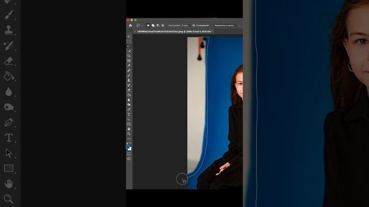Image resolution: width=369 pixels, height=207 pixels.
Task: Select the small Rectangle tool in Photoshop window
Action: tap(129, 124)
